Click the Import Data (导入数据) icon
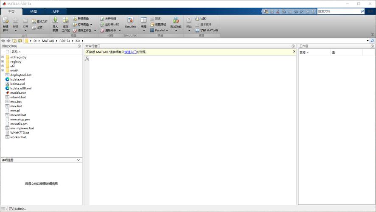Viewport: 376px width, 212px height. 55,20
